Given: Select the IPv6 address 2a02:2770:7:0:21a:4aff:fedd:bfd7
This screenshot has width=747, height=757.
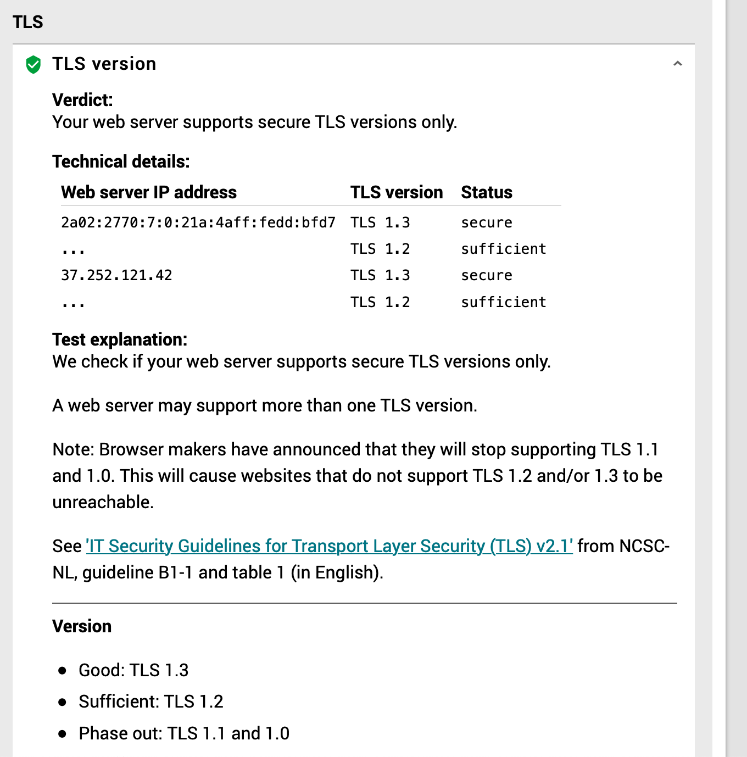Looking at the screenshot, I should (x=199, y=222).
